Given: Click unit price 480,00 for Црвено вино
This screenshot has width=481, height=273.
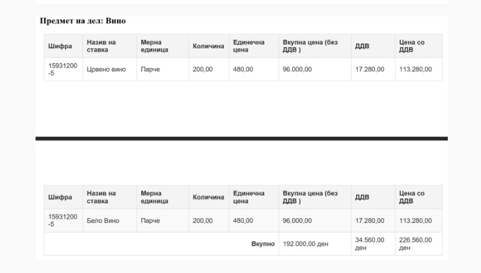Looking at the screenshot, I should coord(243,69).
